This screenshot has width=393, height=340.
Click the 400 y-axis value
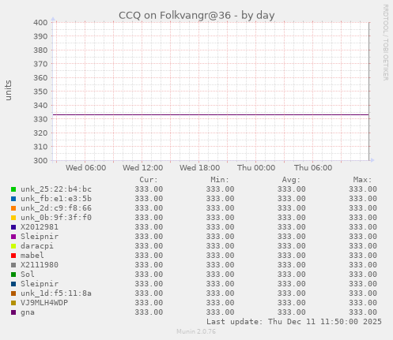[40, 23]
